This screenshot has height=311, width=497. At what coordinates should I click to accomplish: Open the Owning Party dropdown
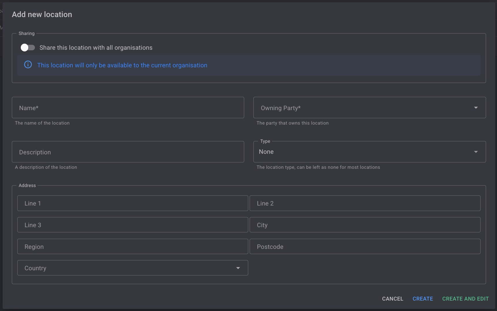[369, 108]
